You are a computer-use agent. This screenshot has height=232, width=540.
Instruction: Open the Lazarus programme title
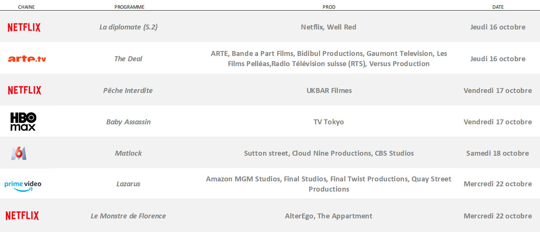128,184
